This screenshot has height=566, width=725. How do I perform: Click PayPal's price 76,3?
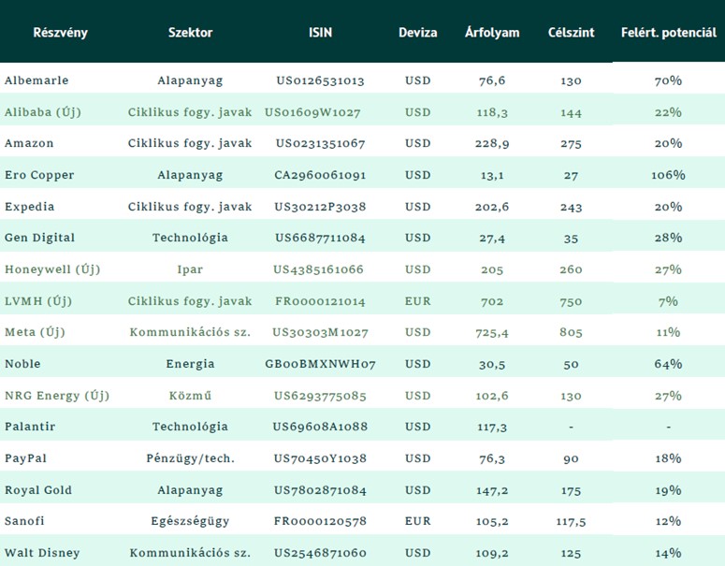pos(492,458)
